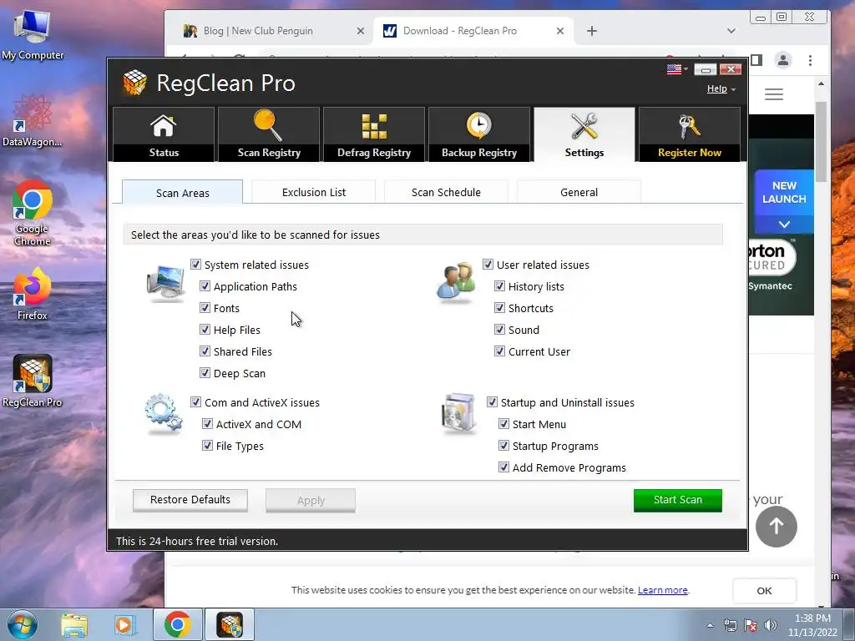Open Windows Media Player from taskbar
Screen dimensions: 855x641
(x=124, y=624)
